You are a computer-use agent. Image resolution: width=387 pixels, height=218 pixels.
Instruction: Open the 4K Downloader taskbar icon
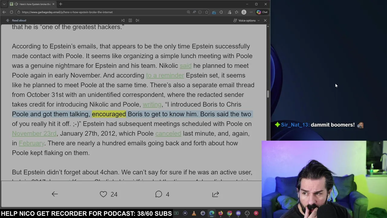pyautogui.click(x=185, y=213)
